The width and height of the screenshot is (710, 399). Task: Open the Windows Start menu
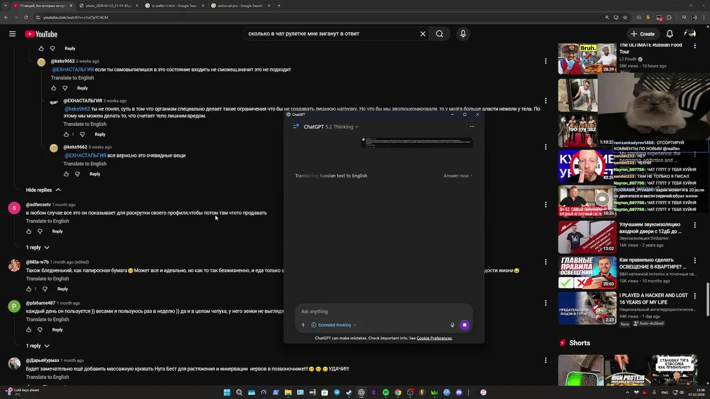[x=227, y=392]
